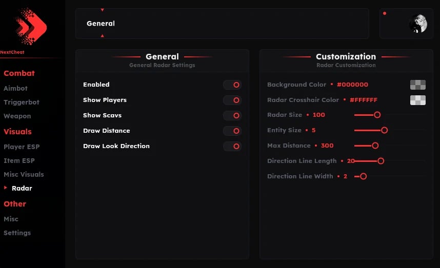This screenshot has height=268, width=440.
Task: Go to Triggerbot settings
Action: point(22,102)
